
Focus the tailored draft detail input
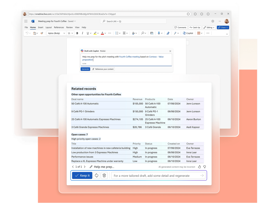click(158, 176)
